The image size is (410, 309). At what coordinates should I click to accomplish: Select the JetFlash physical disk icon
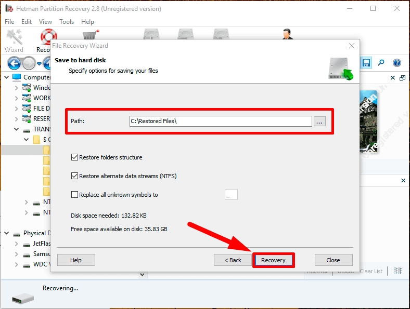pyautogui.click(x=27, y=244)
